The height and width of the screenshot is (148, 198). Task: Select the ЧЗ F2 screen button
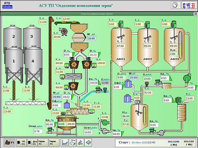point(21,142)
